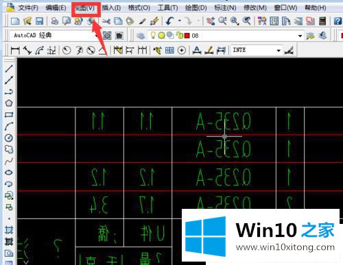Open the Block Editor
This screenshot has width=343, height=265.
(x=154, y=21)
